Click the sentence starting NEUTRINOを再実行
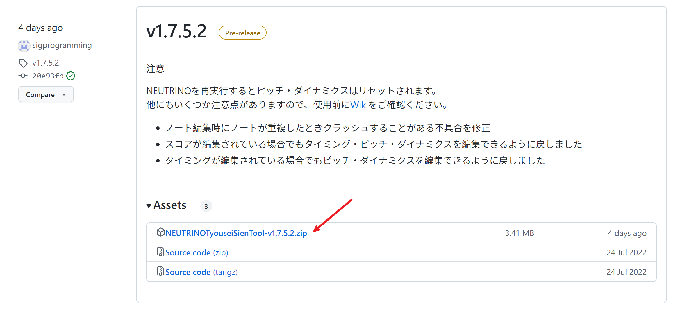This screenshot has height=319, width=680. [292, 91]
